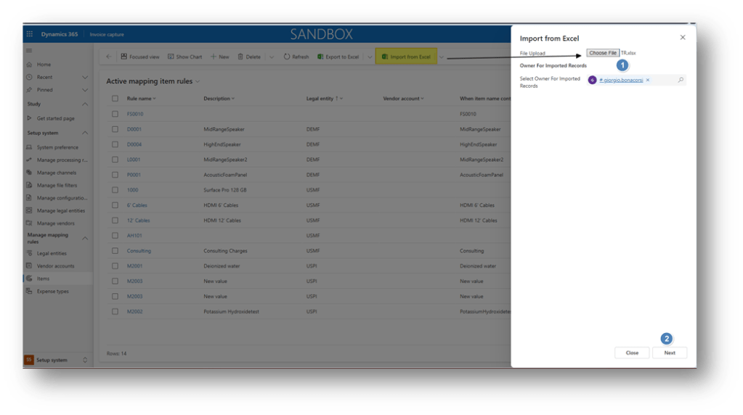Image resolution: width=743 pixels, height=415 pixels.
Task: Open the 6' Cables rule link
Action: [x=137, y=205]
